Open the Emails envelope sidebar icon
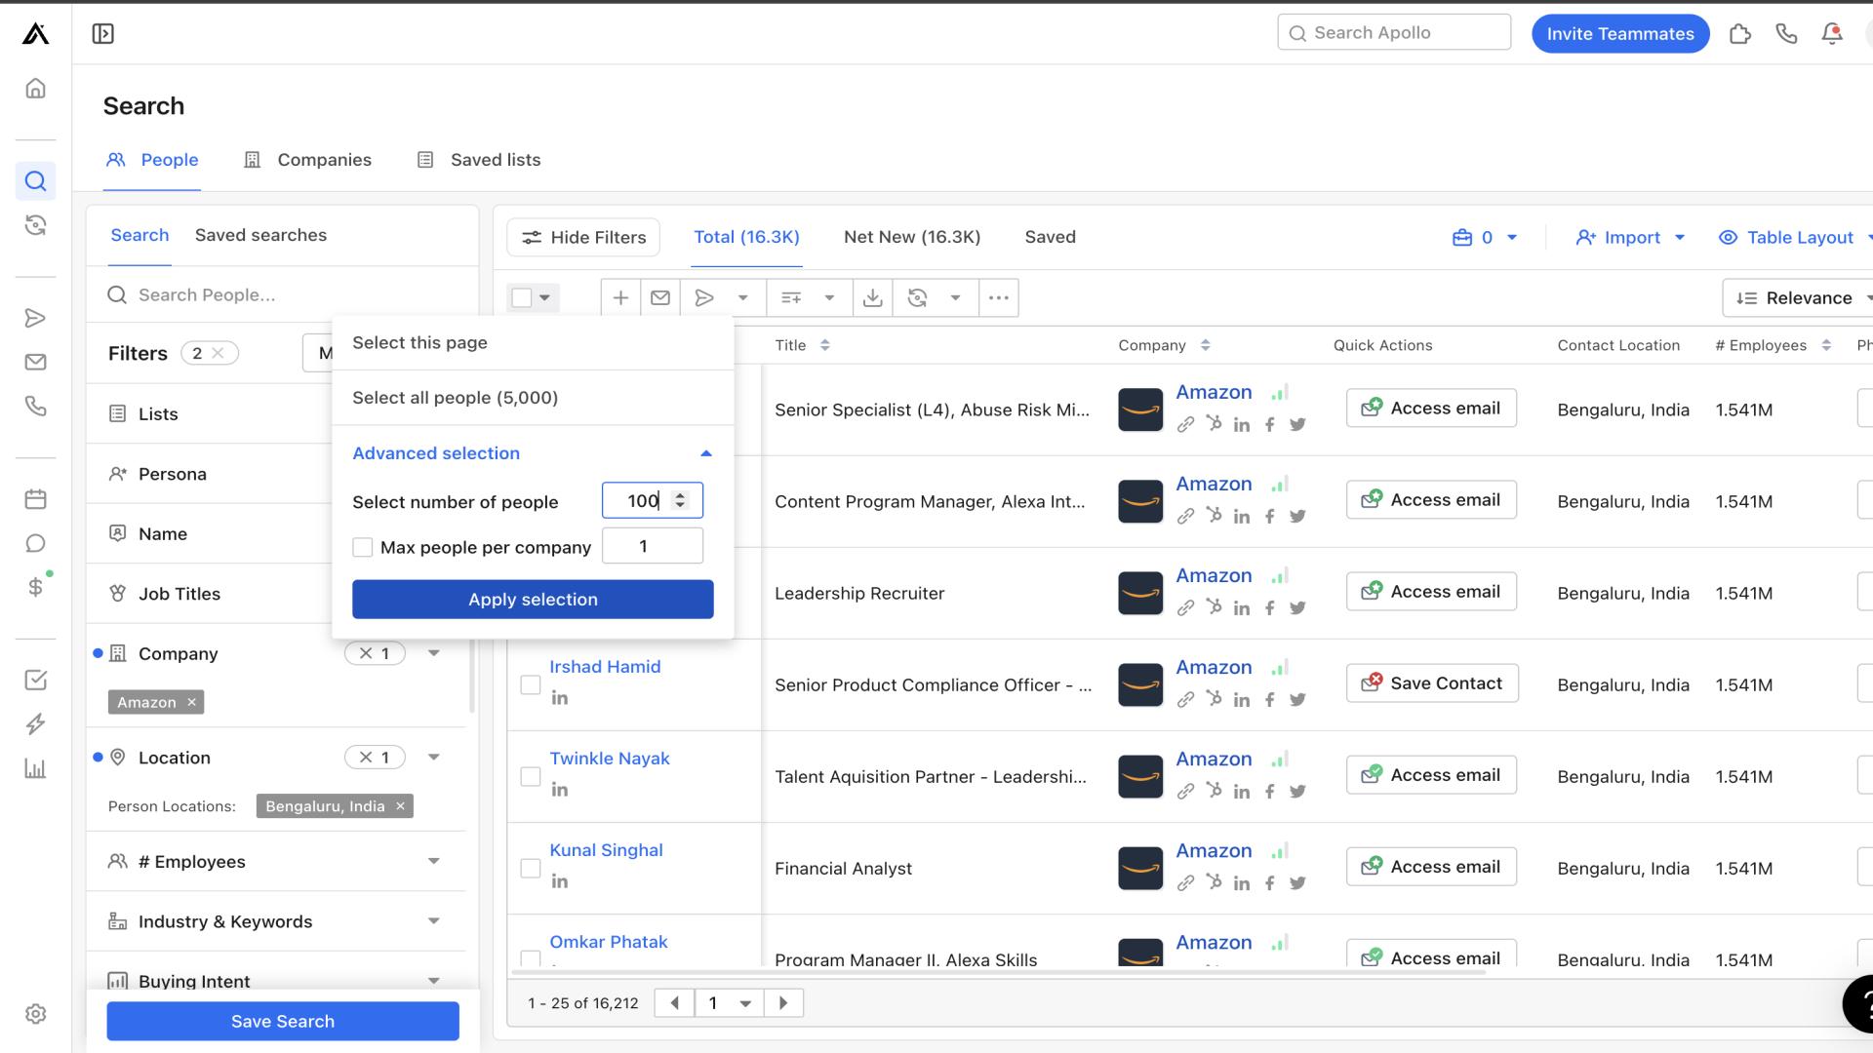Screen dimensions: 1873x1053 pyautogui.click(x=35, y=362)
